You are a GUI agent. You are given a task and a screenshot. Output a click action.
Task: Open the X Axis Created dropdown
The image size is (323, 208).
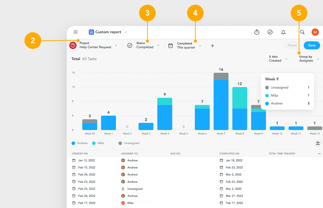(277, 58)
